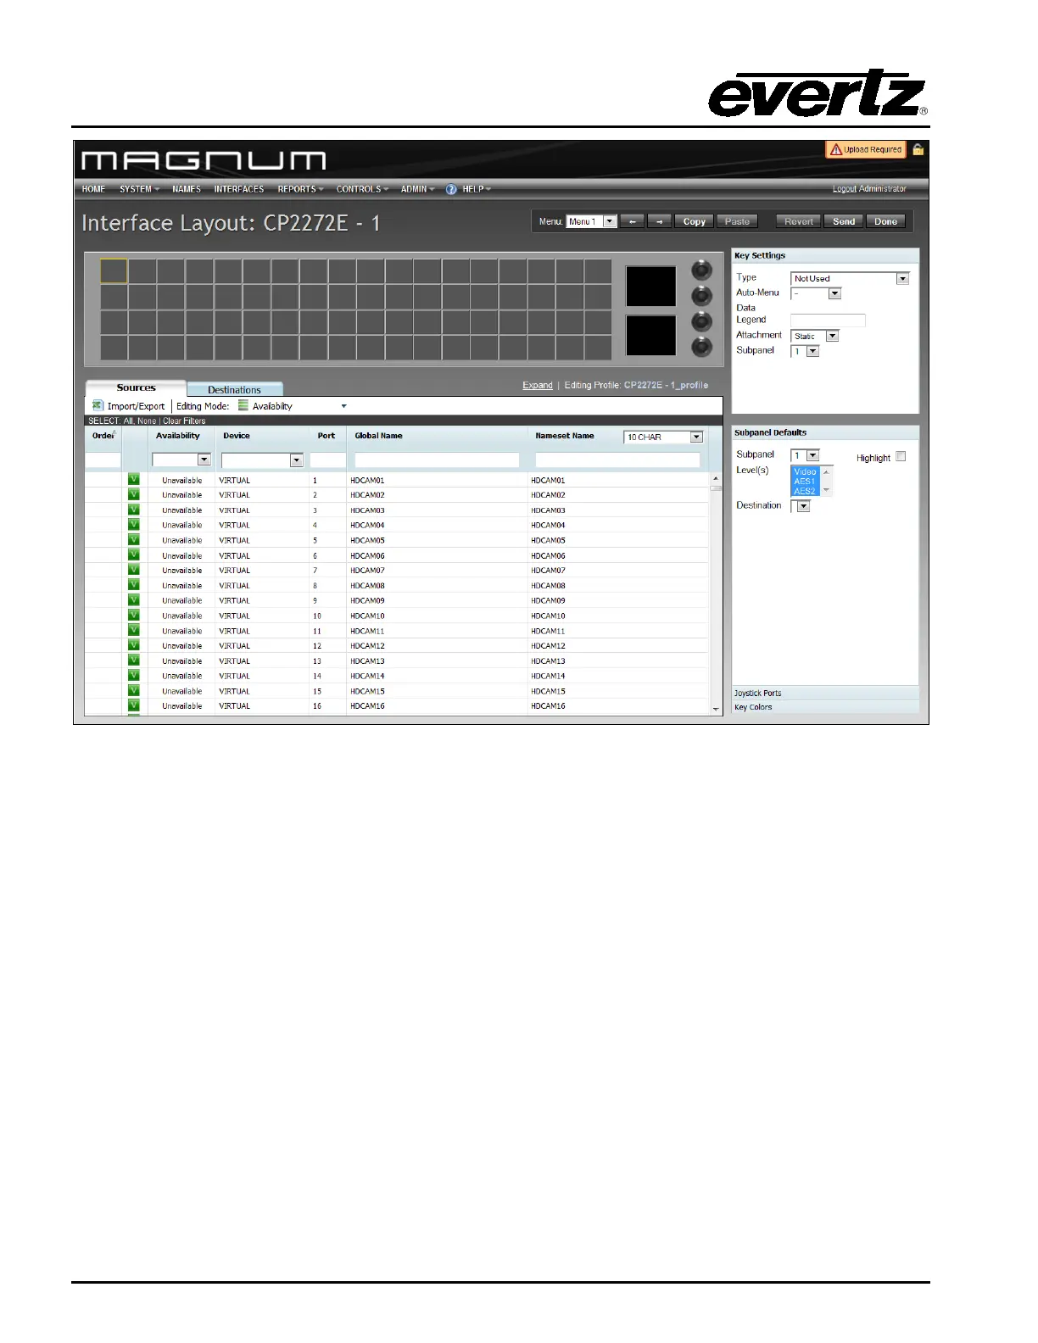Open the Destination dropdown
The image size is (1038, 1343).
pyautogui.click(x=801, y=506)
